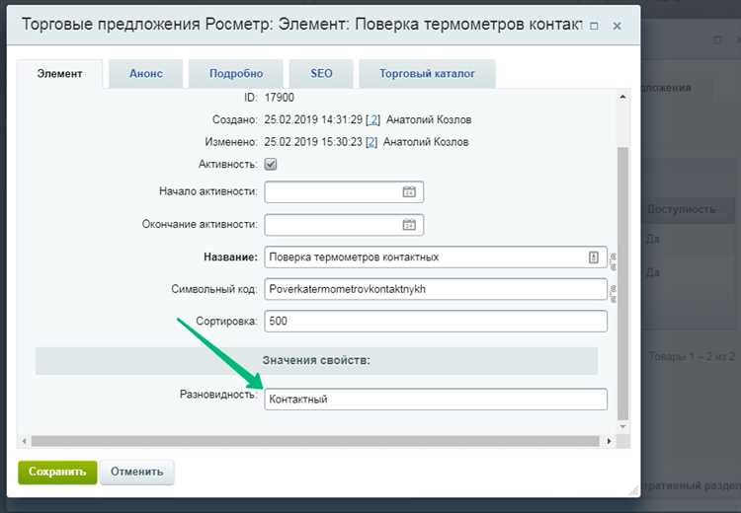Open calendar for Начало активности field
The width and height of the screenshot is (741, 513).
(x=409, y=192)
